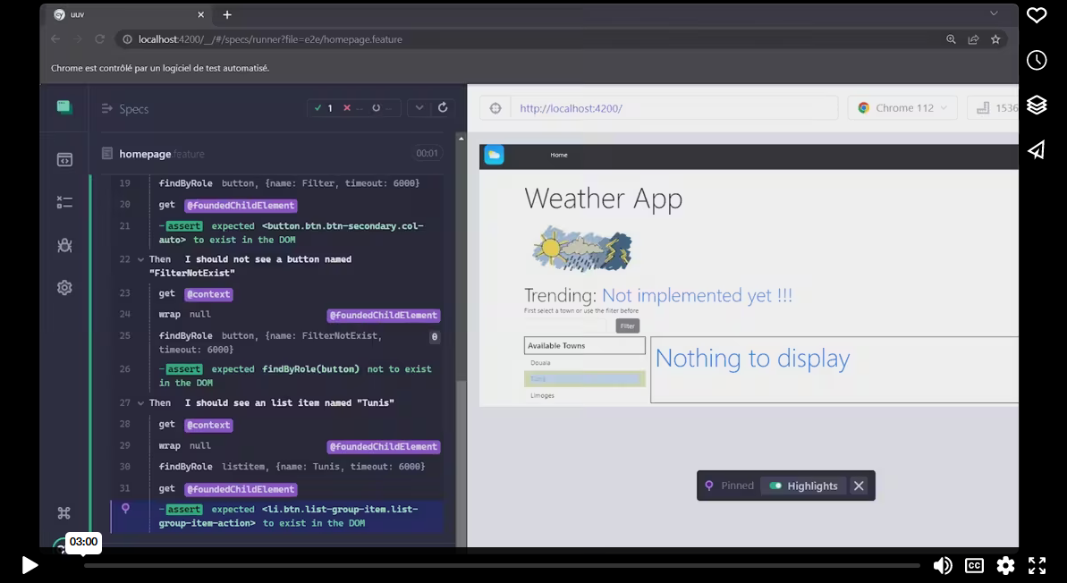Collapse the 'should not see a button' step
This screenshot has height=583, width=1067.
(x=140, y=259)
